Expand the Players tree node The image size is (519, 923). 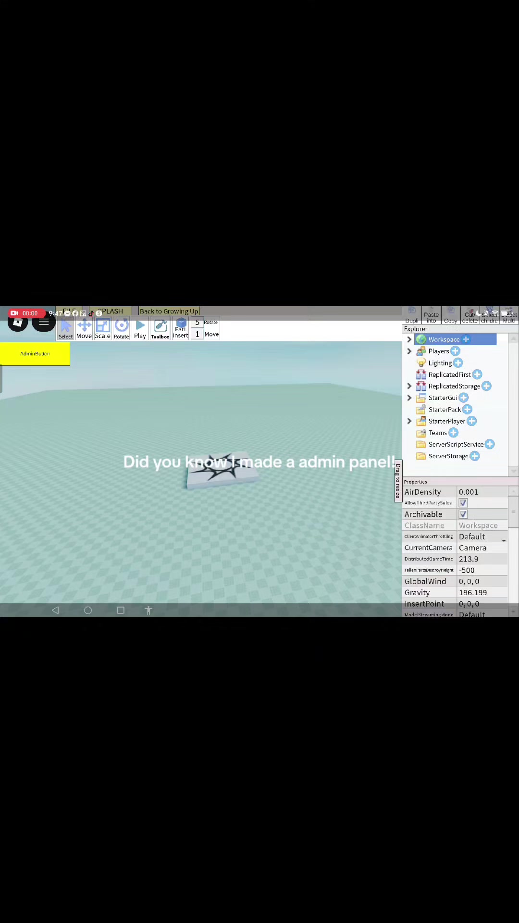(409, 351)
